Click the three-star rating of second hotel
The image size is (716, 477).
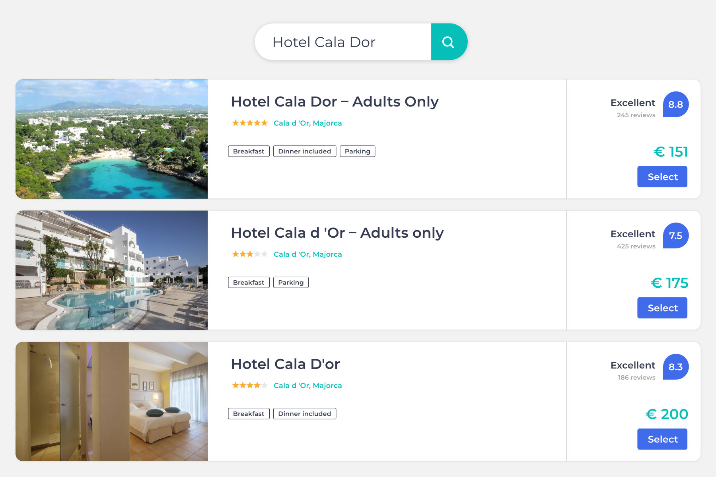(250, 254)
